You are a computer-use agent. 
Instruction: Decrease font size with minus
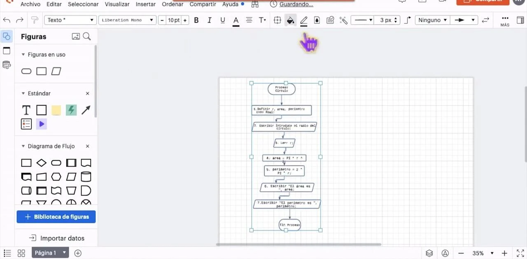coord(162,20)
